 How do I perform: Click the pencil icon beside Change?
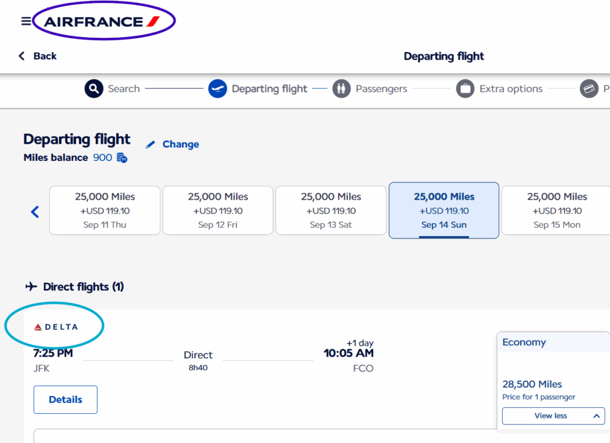tap(150, 144)
